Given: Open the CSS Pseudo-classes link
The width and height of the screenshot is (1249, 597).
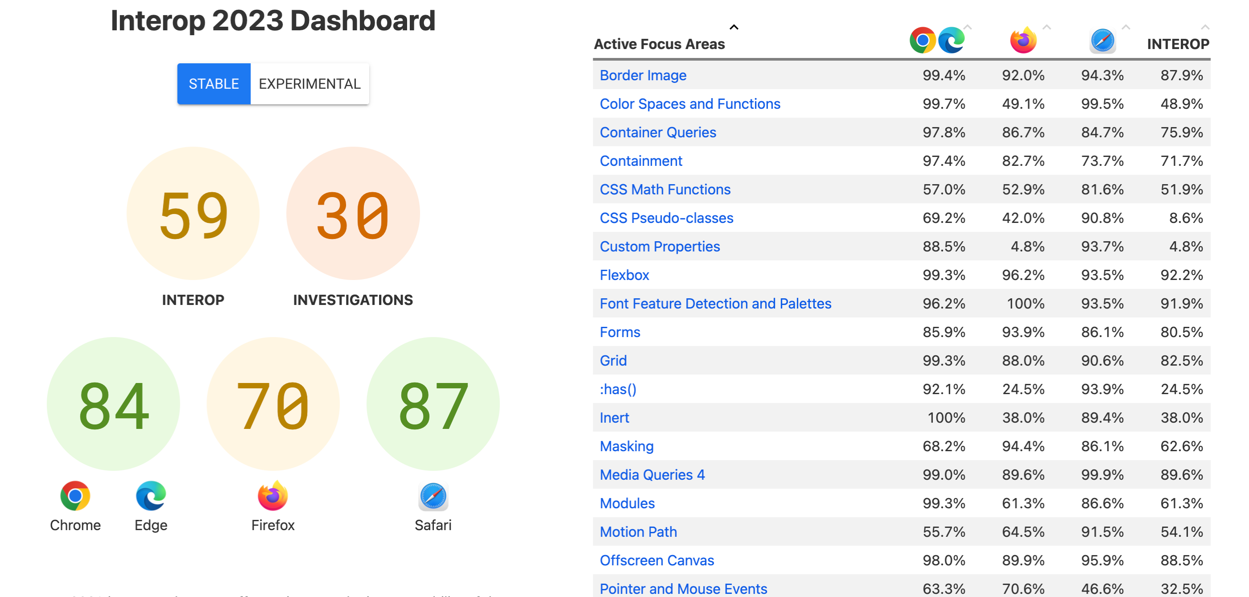Looking at the screenshot, I should 667,218.
